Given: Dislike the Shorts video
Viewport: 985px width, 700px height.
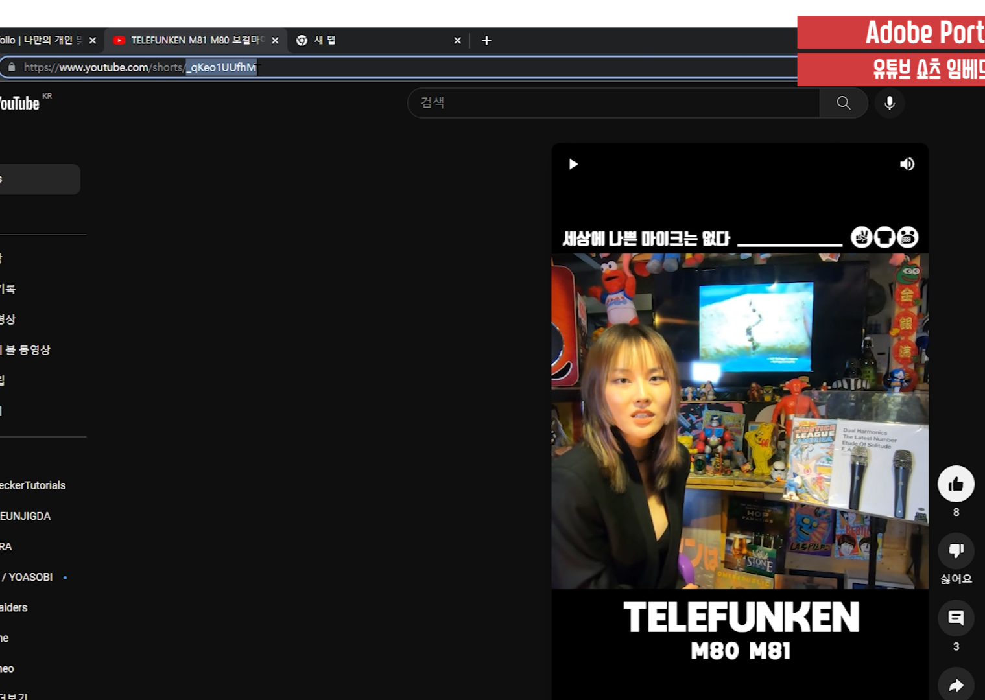Looking at the screenshot, I should click(x=956, y=551).
